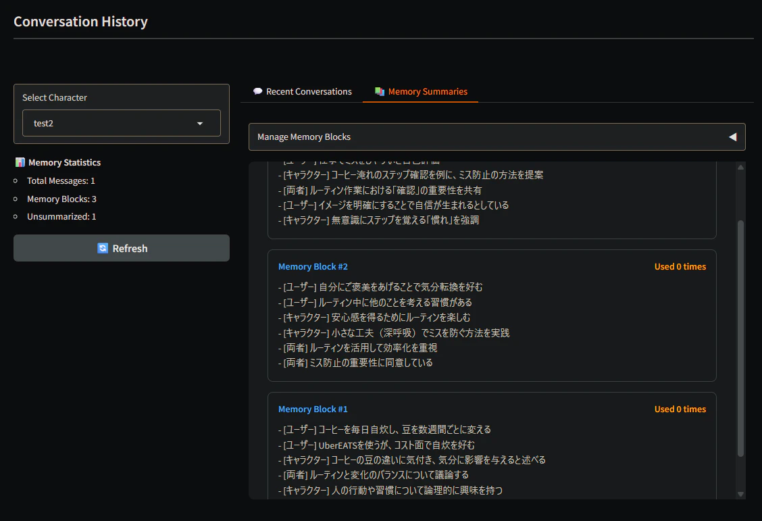Open the Select Character dropdown arrow

[200, 124]
